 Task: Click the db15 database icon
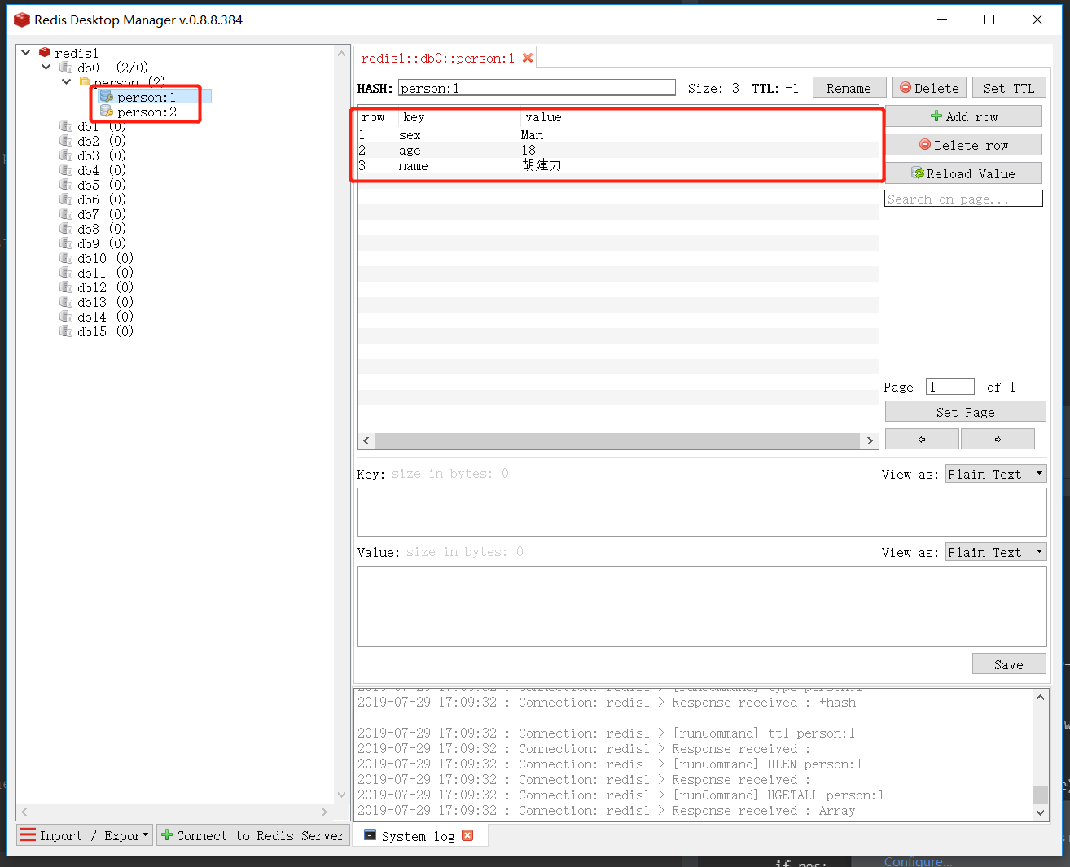(66, 331)
